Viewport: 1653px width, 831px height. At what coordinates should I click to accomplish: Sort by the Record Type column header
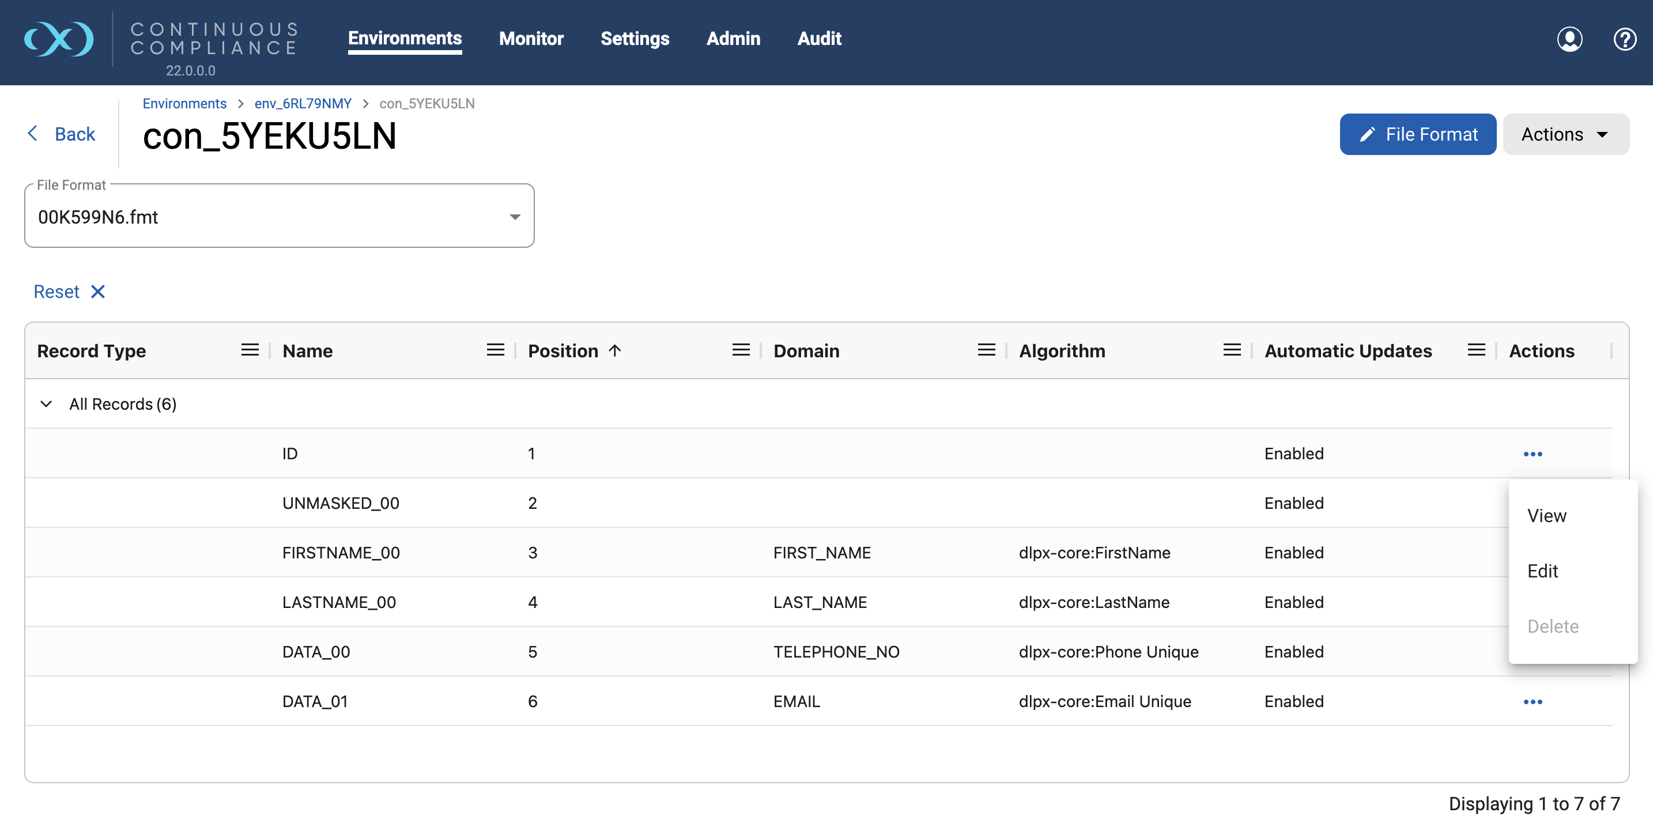click(92, 350)
